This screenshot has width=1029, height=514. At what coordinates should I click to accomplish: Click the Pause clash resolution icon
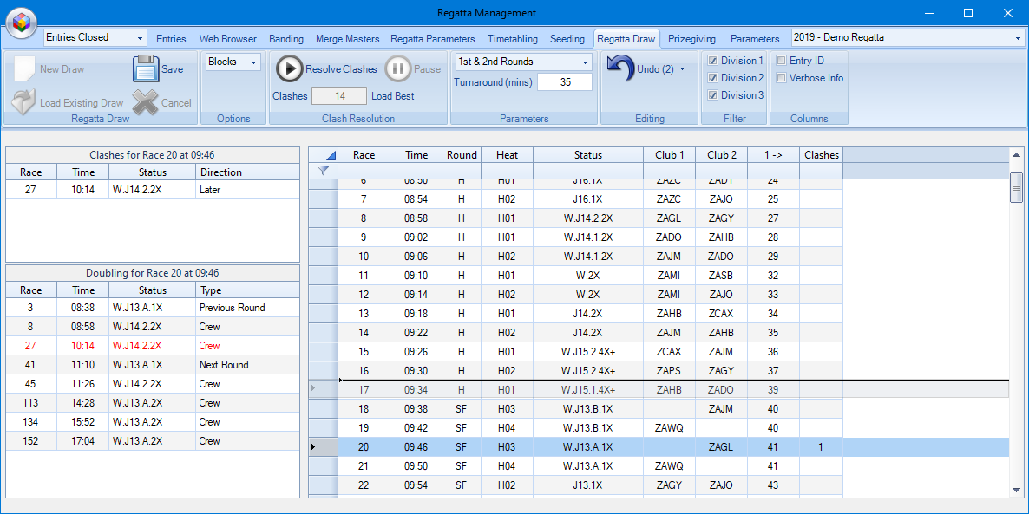pyautogui.click(x=398, y=68)
